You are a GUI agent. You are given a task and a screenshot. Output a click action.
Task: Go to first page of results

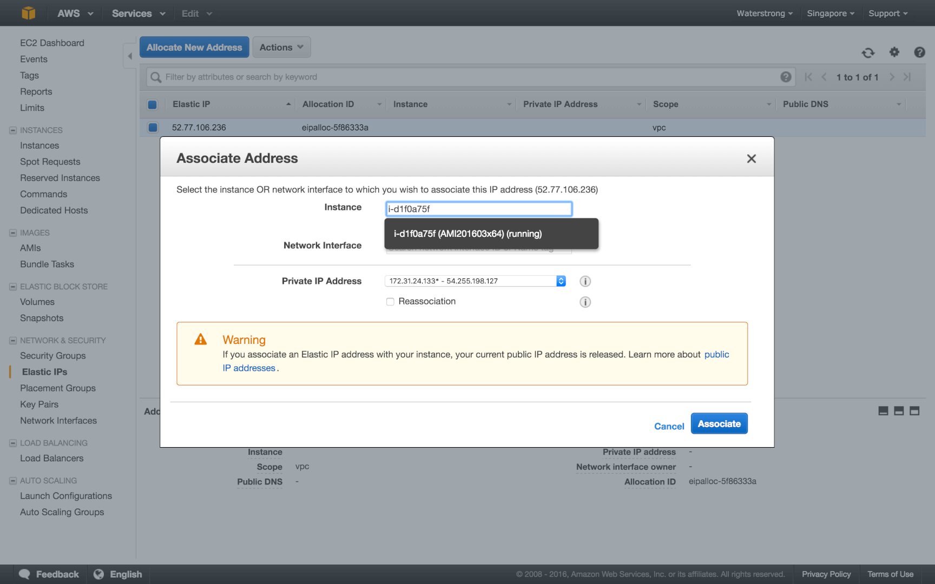808,77
